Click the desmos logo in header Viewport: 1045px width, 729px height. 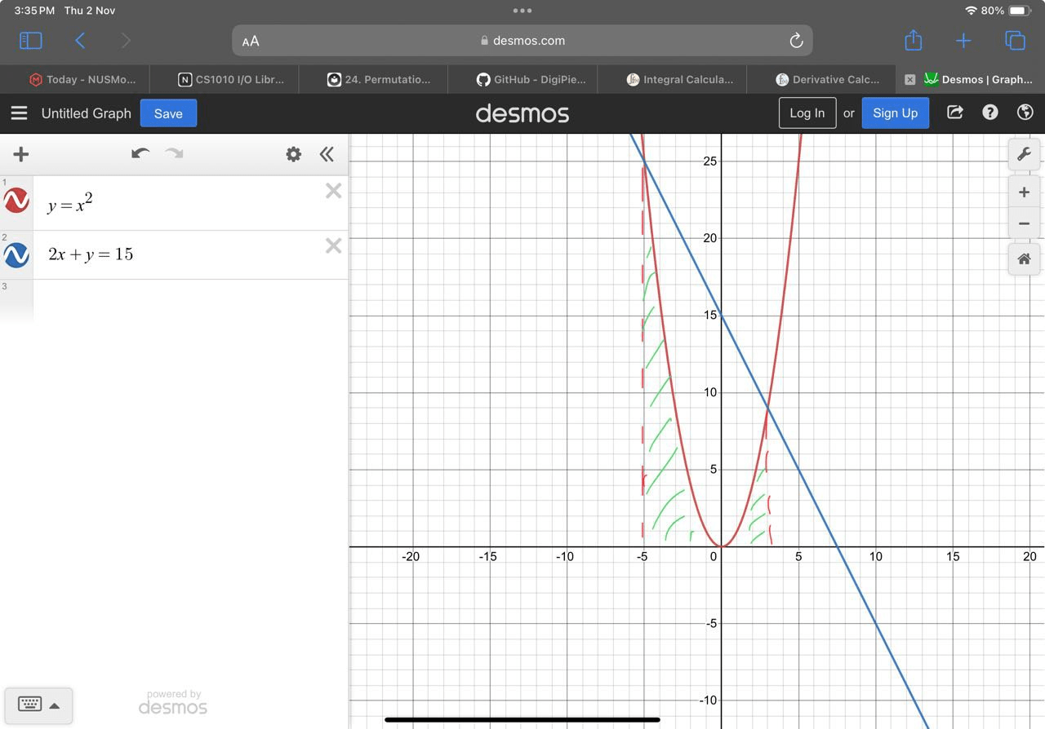click(522, 113)
